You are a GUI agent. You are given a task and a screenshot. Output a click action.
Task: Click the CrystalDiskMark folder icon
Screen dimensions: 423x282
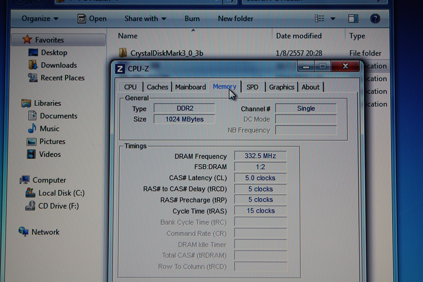point(123,53)
